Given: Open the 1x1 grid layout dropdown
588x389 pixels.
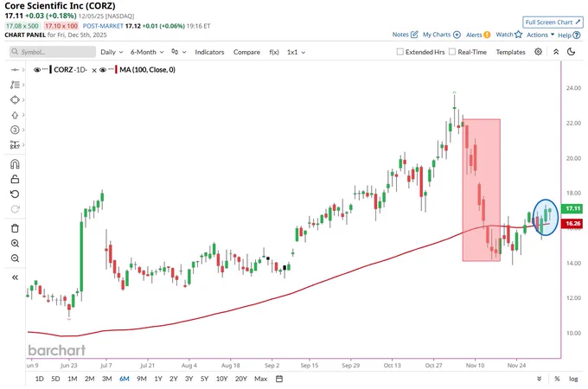Looking at the screenshot, I should [297, 52].
